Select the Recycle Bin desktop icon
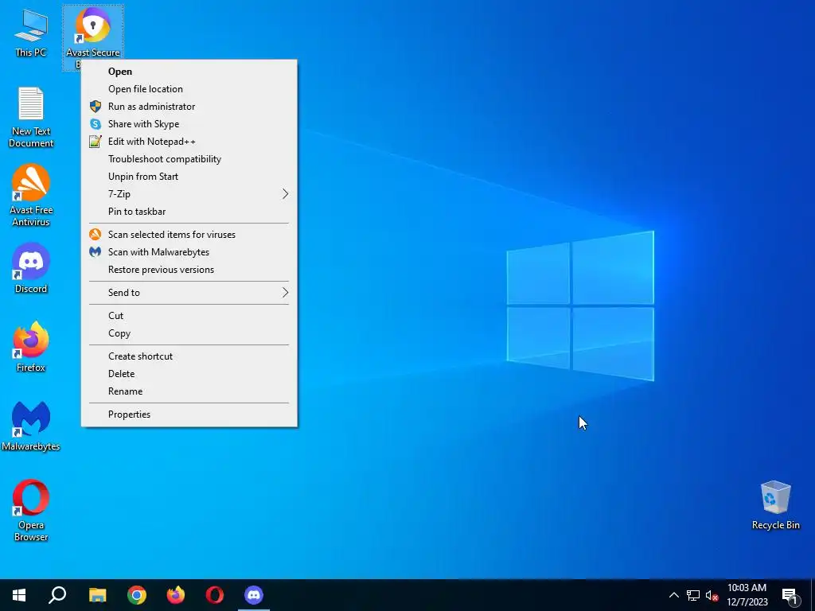 [x=775, y=505]
